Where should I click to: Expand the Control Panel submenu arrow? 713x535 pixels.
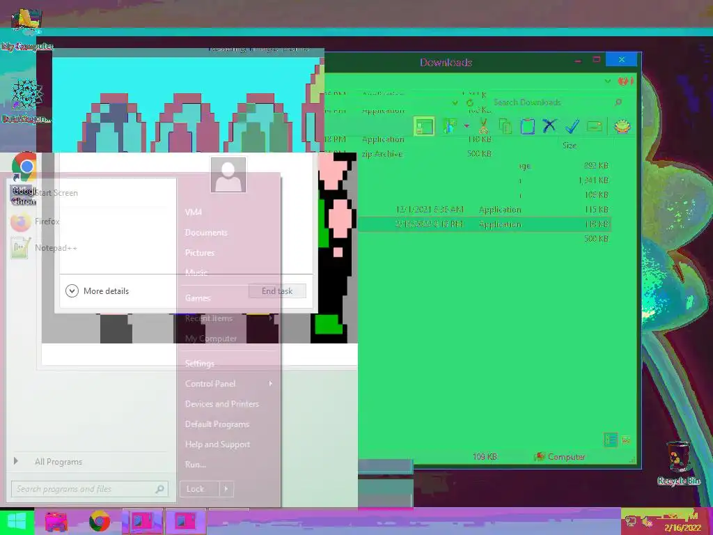pos(271,384)
